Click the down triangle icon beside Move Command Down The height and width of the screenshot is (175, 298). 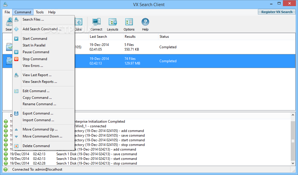pos(16,136)
